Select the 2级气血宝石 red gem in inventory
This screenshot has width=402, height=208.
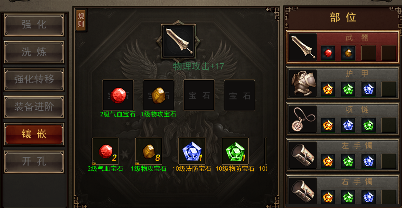point(106,151)
